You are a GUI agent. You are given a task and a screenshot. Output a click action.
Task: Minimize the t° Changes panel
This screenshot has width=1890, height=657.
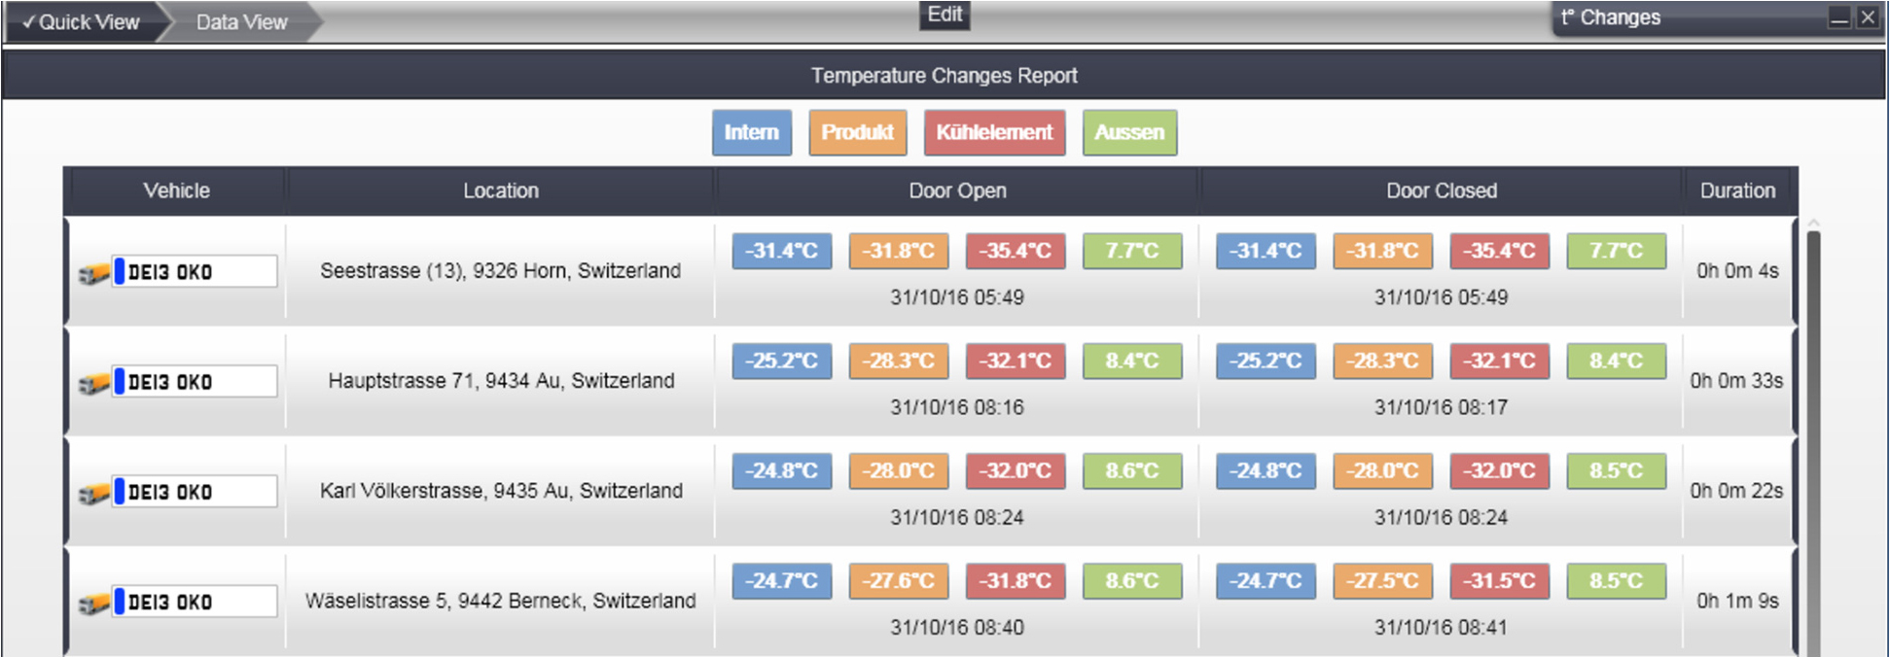tap(1839, 17)
